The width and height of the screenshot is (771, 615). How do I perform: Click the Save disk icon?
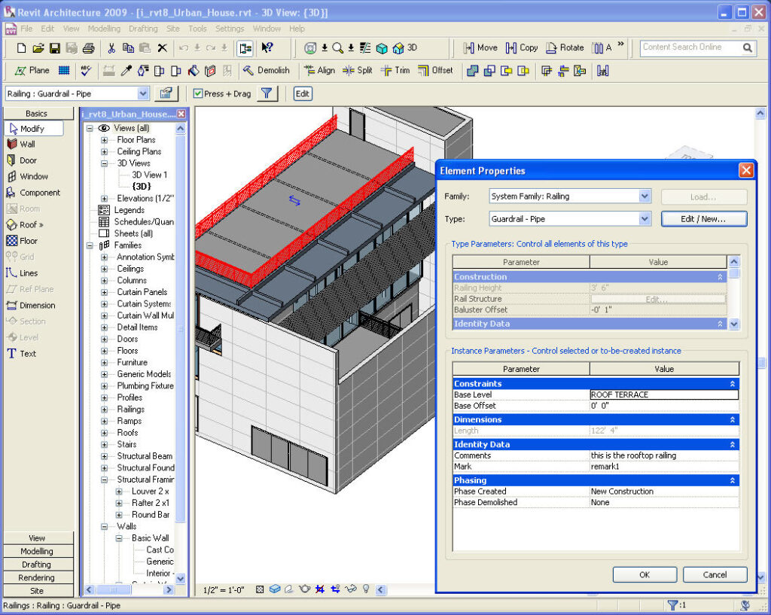tap(54, 48)
